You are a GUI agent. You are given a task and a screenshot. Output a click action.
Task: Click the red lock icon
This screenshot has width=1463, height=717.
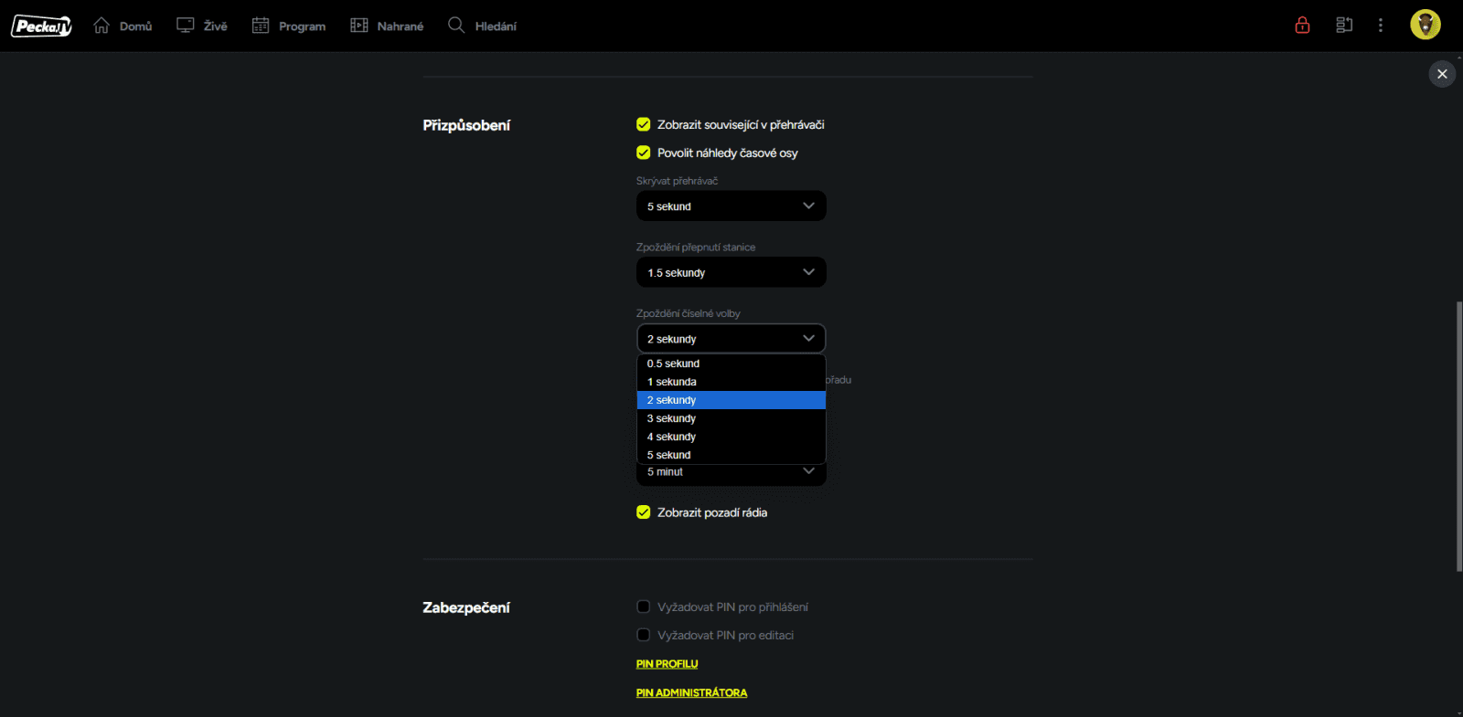(x=1302, y=26)
